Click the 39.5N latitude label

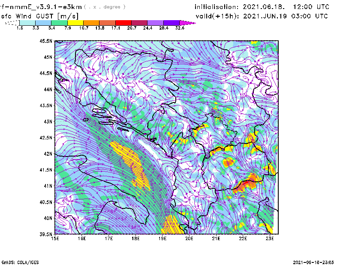[x=46, y=235]
